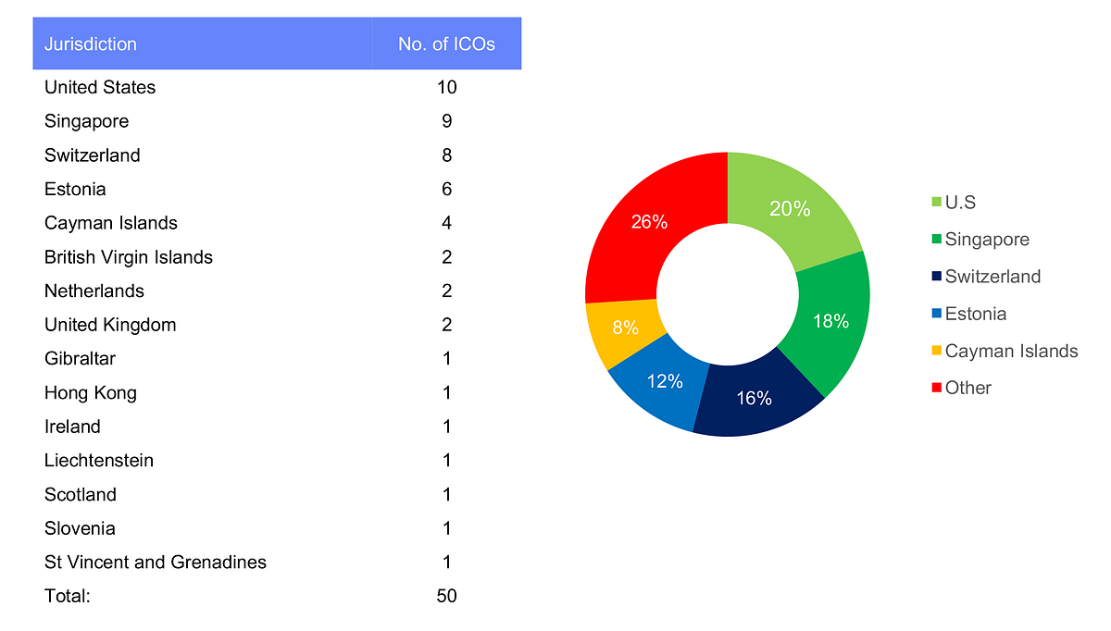
Task: Click the Estonia legend color swatch
Action: (x=937, y=314)
